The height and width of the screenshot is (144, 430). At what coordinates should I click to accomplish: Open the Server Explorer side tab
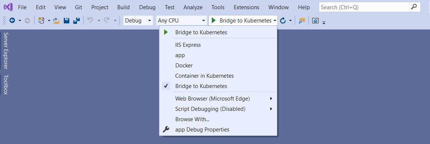coord(6,50)
